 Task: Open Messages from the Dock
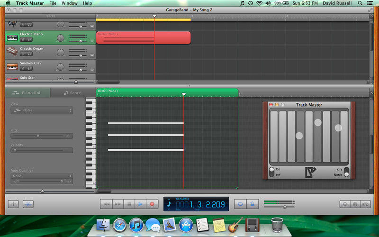pyautogui.click(x=153, y=225)
